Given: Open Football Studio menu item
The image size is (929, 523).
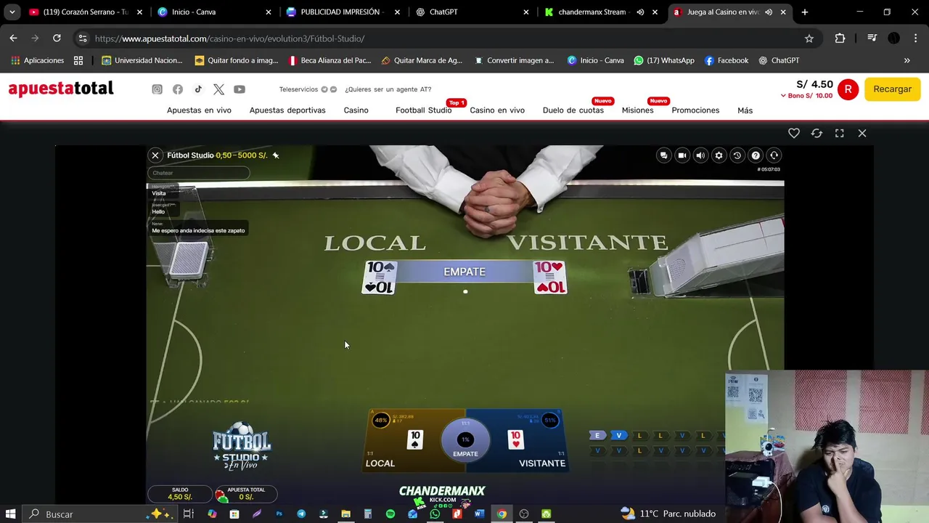Looking at the screenshot, I should pyautogui.click(x=424, y=110).
